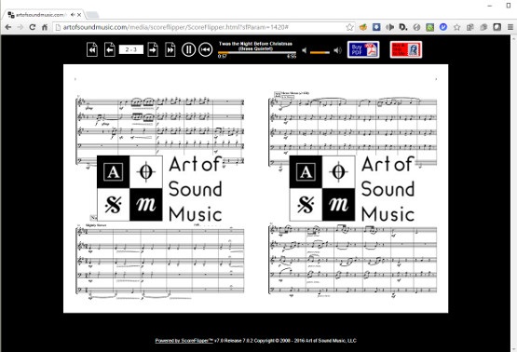
Task: Click the low volume speaker icon
Action: tap(305, 50)
